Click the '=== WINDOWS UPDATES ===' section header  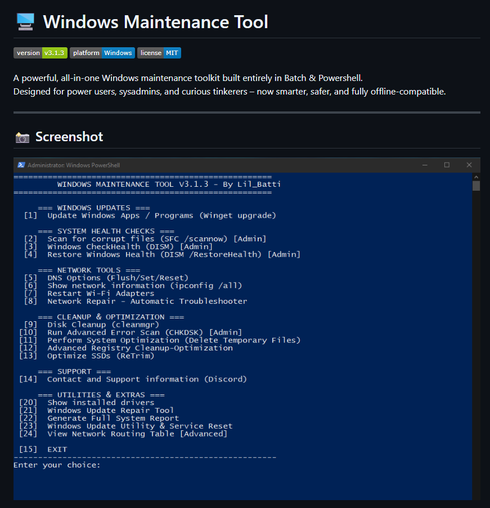(93, 208)
